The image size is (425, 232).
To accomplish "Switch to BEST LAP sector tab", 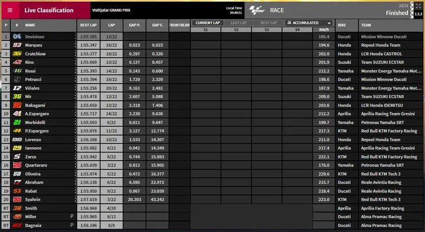I will 269,23.
